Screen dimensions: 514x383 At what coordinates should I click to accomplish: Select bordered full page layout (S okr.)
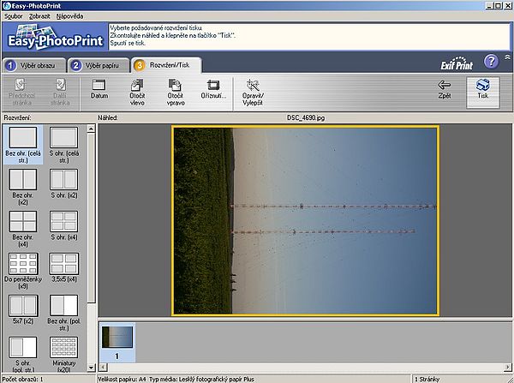(x=64, y=141)
